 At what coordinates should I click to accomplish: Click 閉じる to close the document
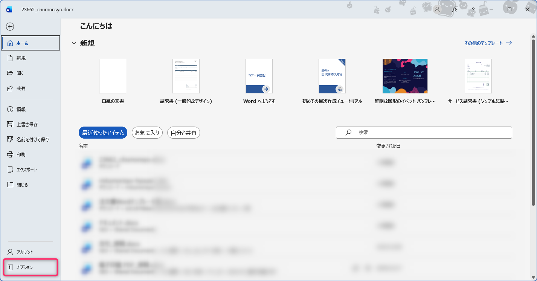(x=22, y=185)
